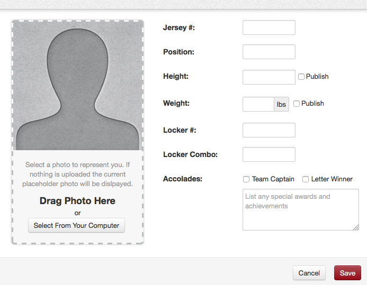Click the Position label

[178, 52]
